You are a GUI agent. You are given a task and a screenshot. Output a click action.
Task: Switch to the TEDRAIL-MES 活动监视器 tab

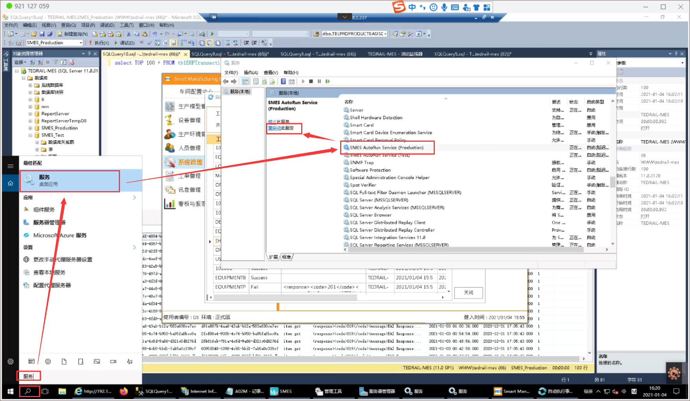395,54
